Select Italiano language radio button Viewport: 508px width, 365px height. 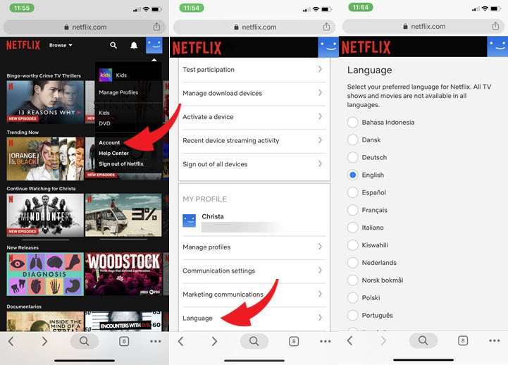click(352, 228)
